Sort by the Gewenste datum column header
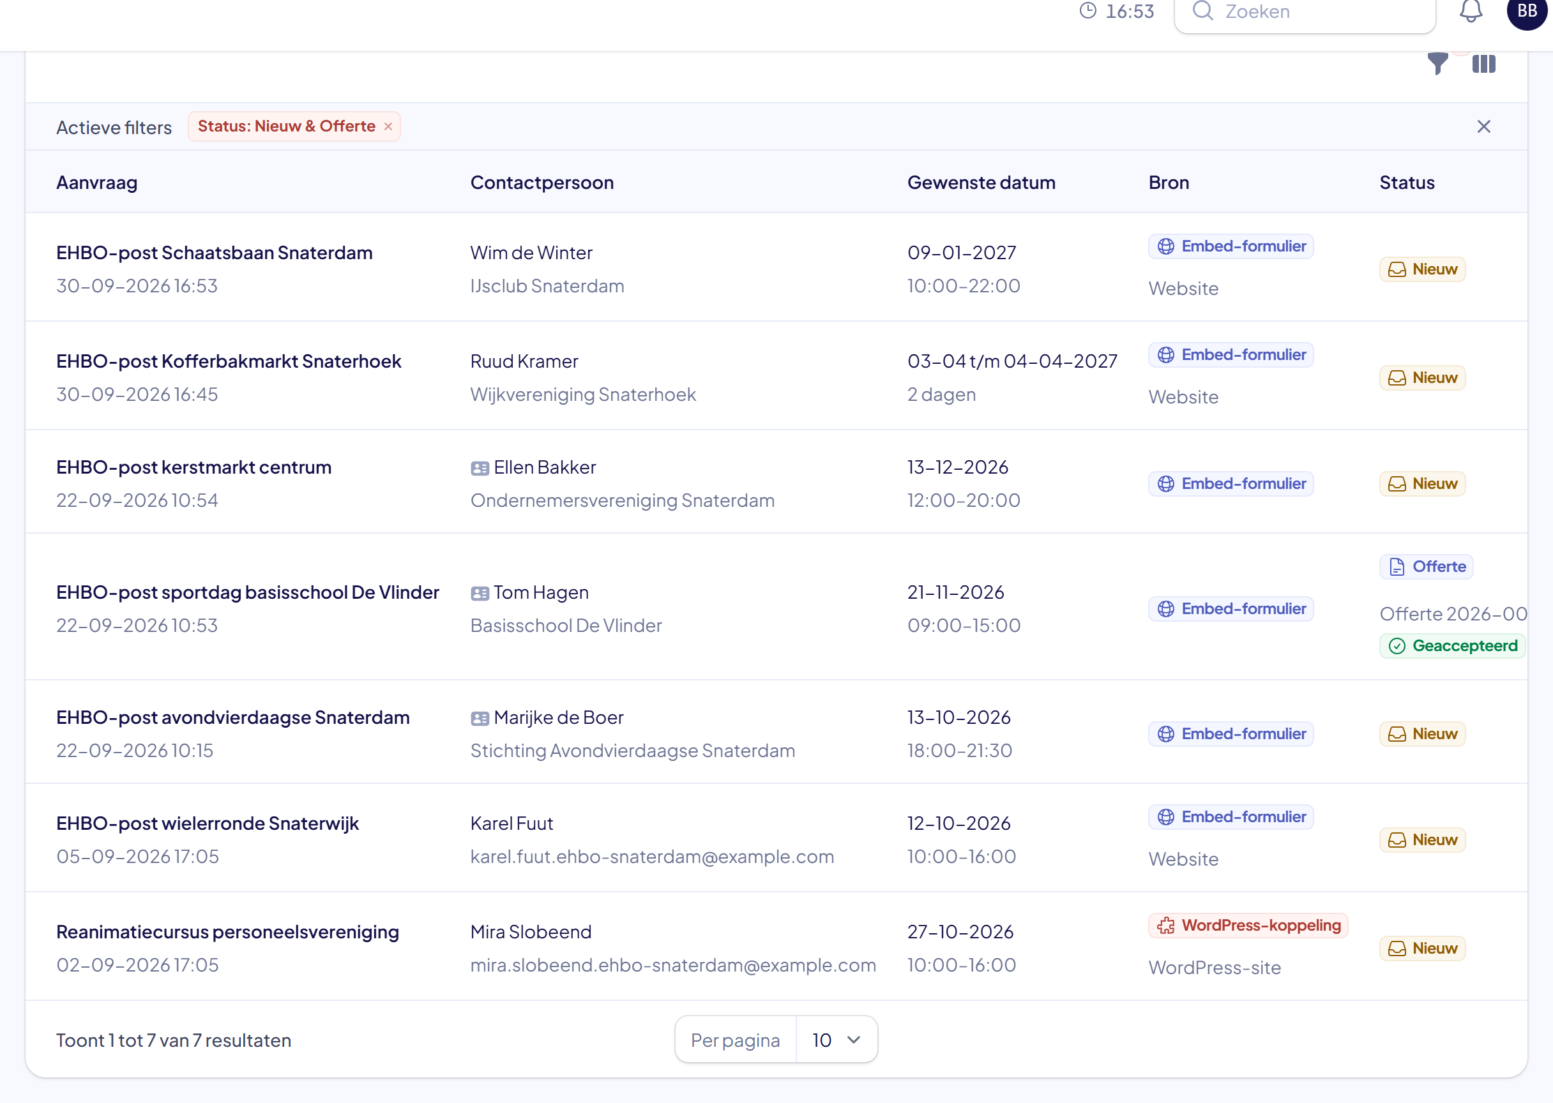Screen dimensions: 1553x1103 pos(981,183)
